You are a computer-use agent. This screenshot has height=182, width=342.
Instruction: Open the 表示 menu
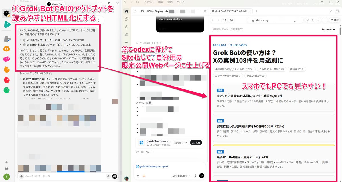click(170, 2)
